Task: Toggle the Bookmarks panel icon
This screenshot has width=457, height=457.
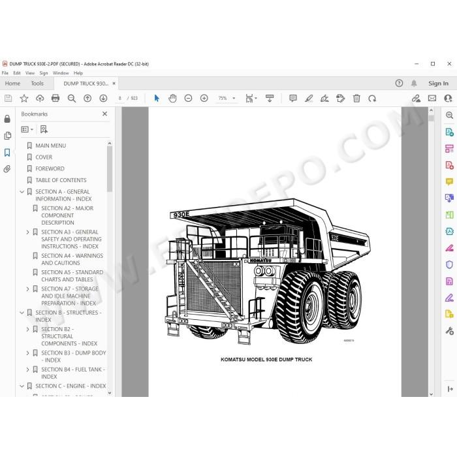Action: [7, 152]
